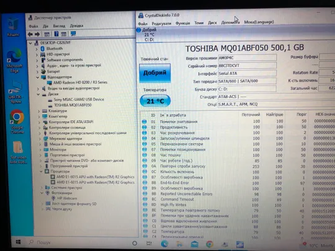335x251 pixels.
Task: Expand the Мережеві адаптери node
Action: 40,139
